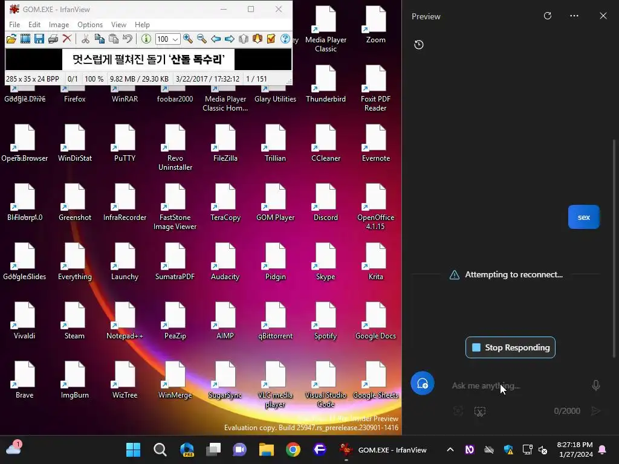
Task: Click the 285 x 35 x 24 BPP status entry
Action: 33,79
